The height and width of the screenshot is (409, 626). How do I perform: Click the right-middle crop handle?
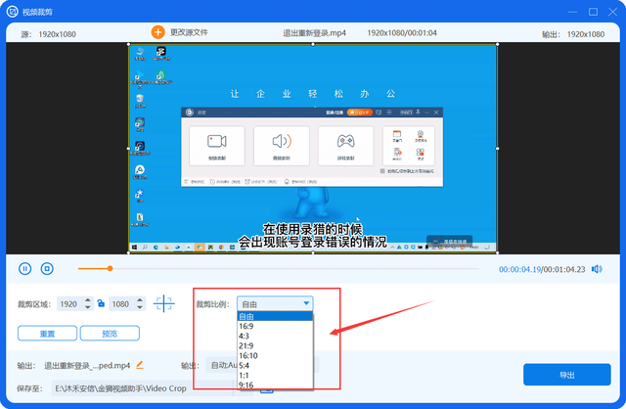point(497,149)
